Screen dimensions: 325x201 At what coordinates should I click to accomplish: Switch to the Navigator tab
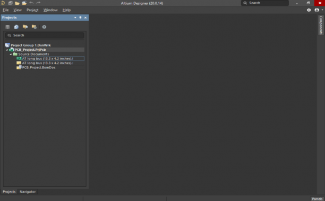[28, 191]
